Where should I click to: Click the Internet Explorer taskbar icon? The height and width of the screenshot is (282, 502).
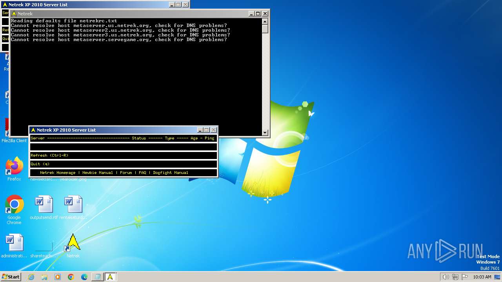point(31,277)
